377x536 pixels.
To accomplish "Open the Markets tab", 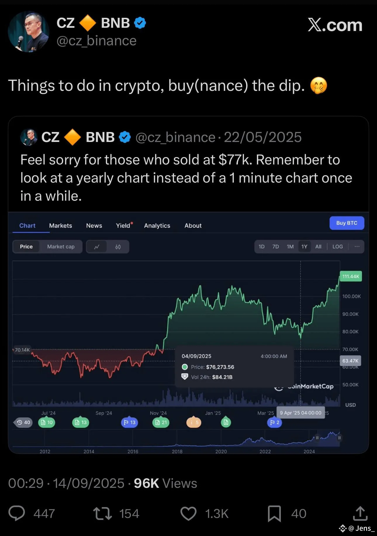I will click(x=60, y=225).
